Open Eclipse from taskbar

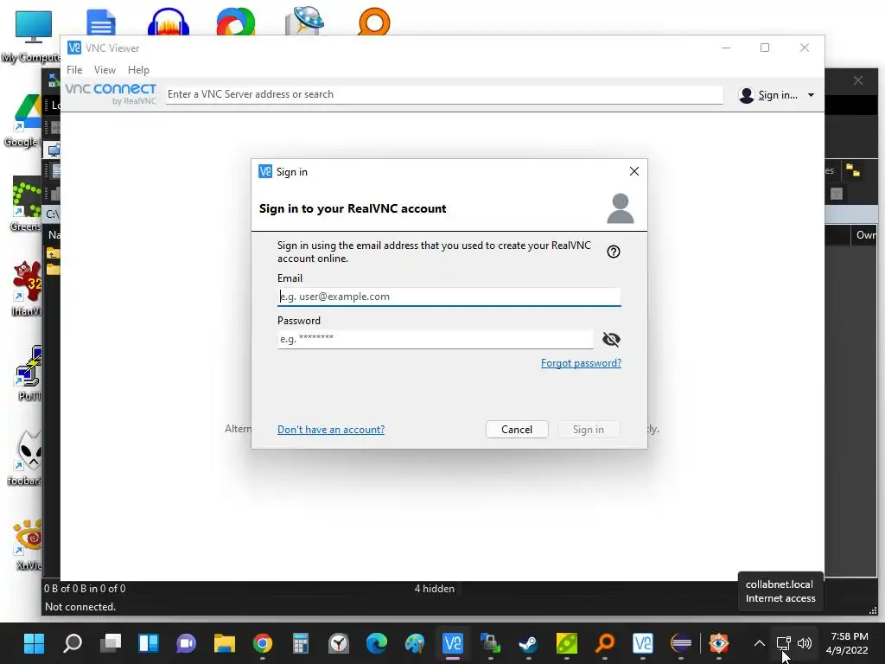click(x=681, y=643)
